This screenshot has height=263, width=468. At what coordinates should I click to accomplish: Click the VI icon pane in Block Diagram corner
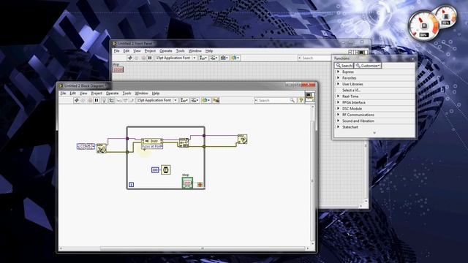click(309, 96)
